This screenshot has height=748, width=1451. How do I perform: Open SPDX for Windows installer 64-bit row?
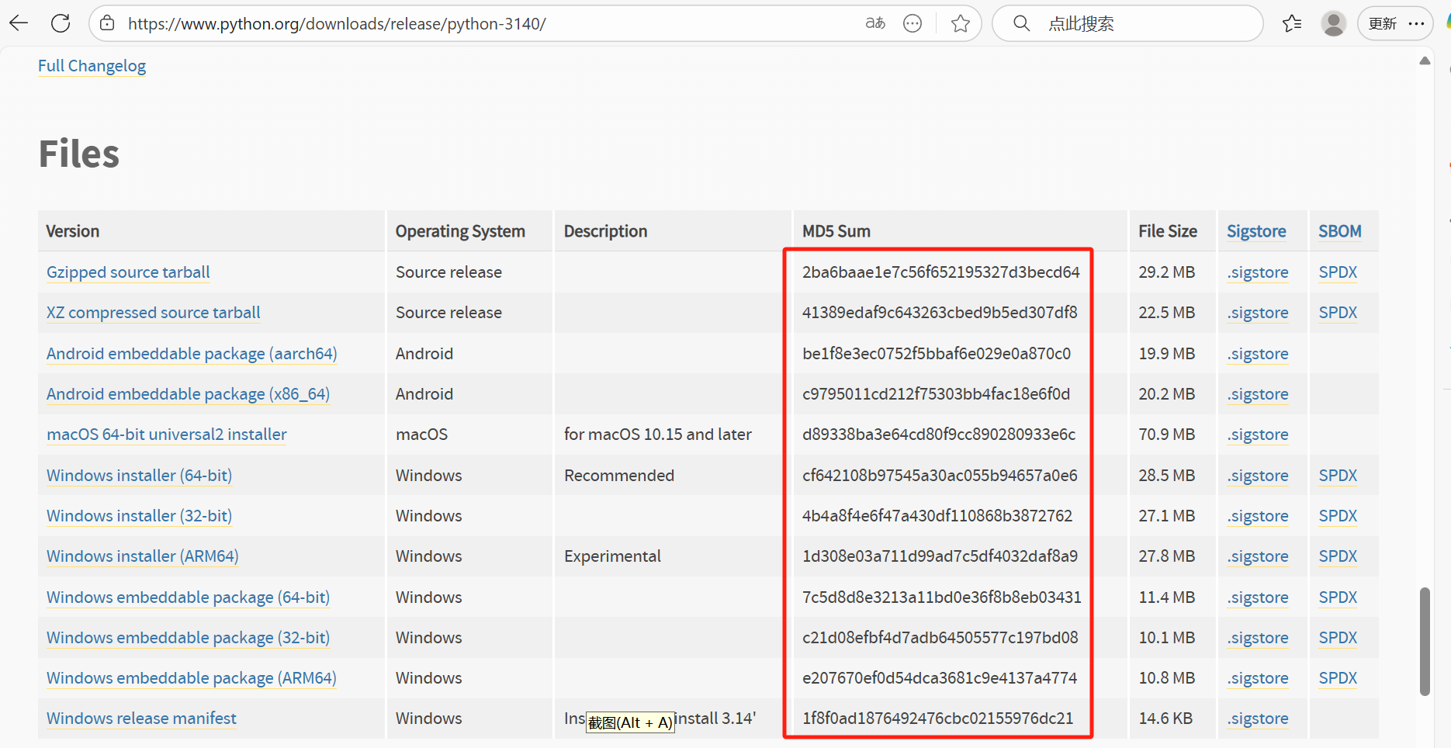point(1338,476)
